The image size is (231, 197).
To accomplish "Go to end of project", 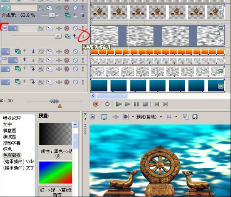I will coord(166,104).
